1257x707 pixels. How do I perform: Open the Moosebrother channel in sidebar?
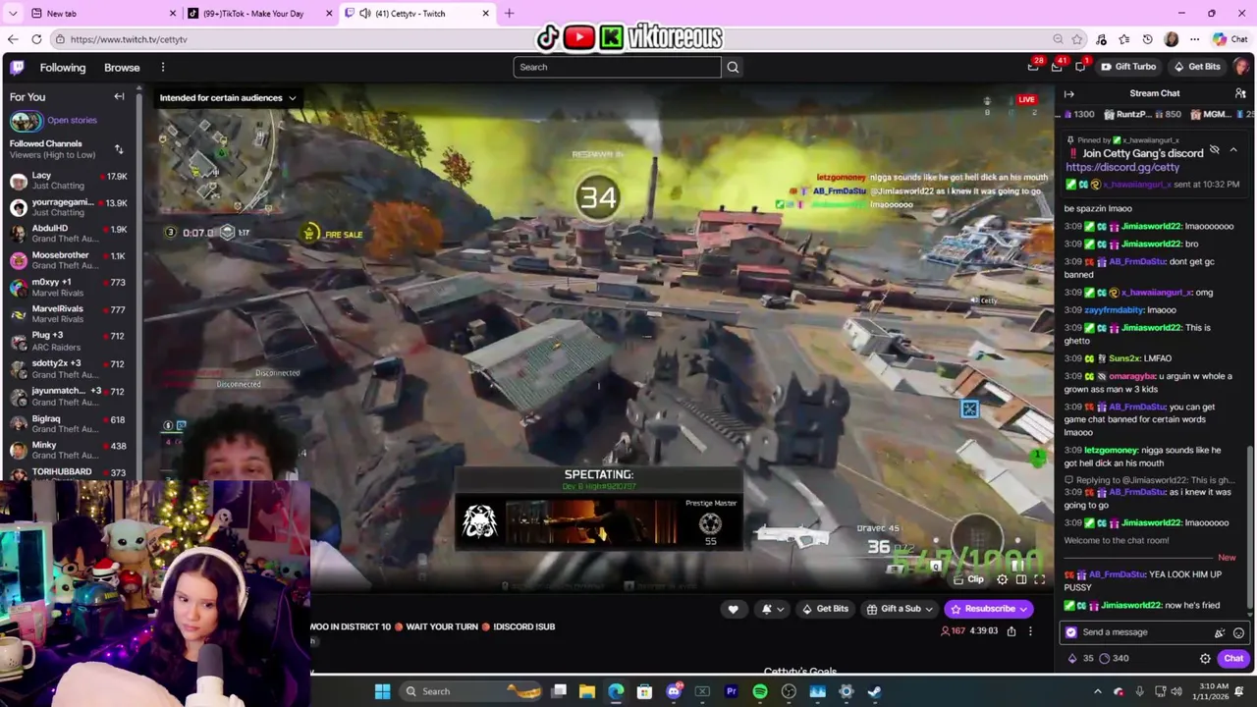[69, 260]
